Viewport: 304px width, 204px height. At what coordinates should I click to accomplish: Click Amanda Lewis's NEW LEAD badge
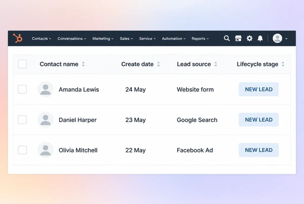(x=258, y=89)
